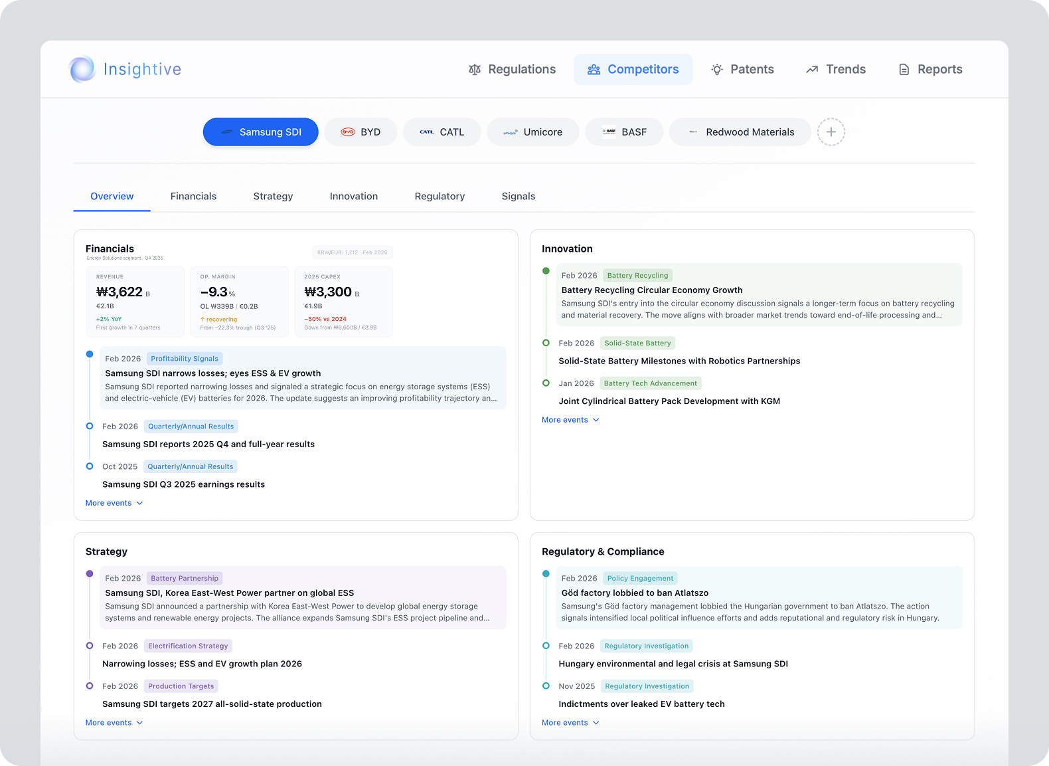1049x766 pixels.
Task: Click the Redwood Materials logo icon
Action: click(x=693, y=132)
